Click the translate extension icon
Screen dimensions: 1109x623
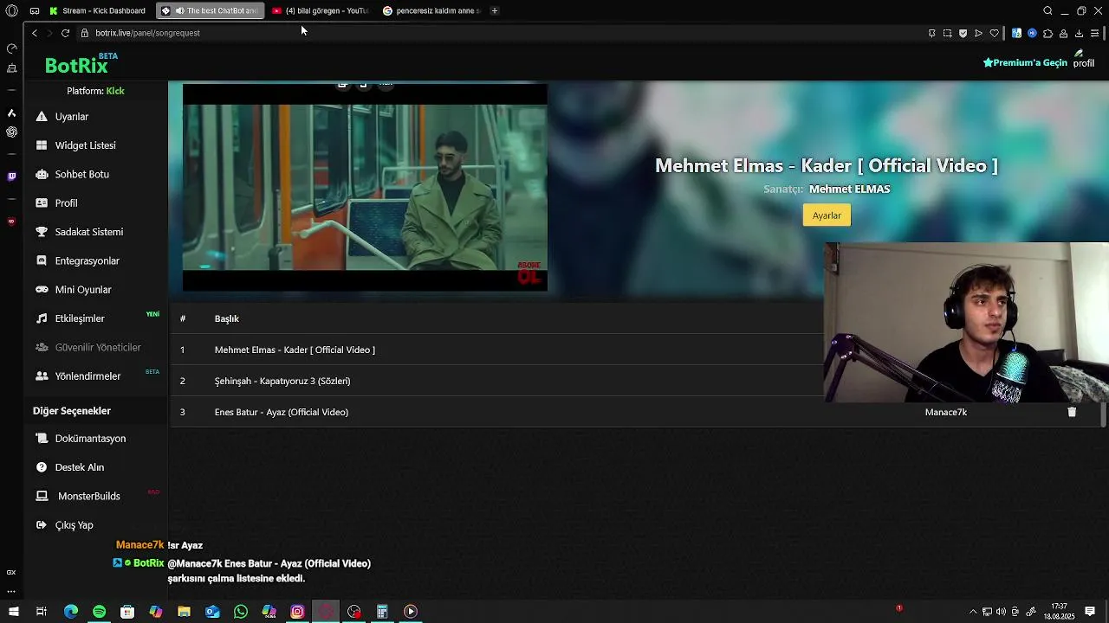tap(1016, 33)
